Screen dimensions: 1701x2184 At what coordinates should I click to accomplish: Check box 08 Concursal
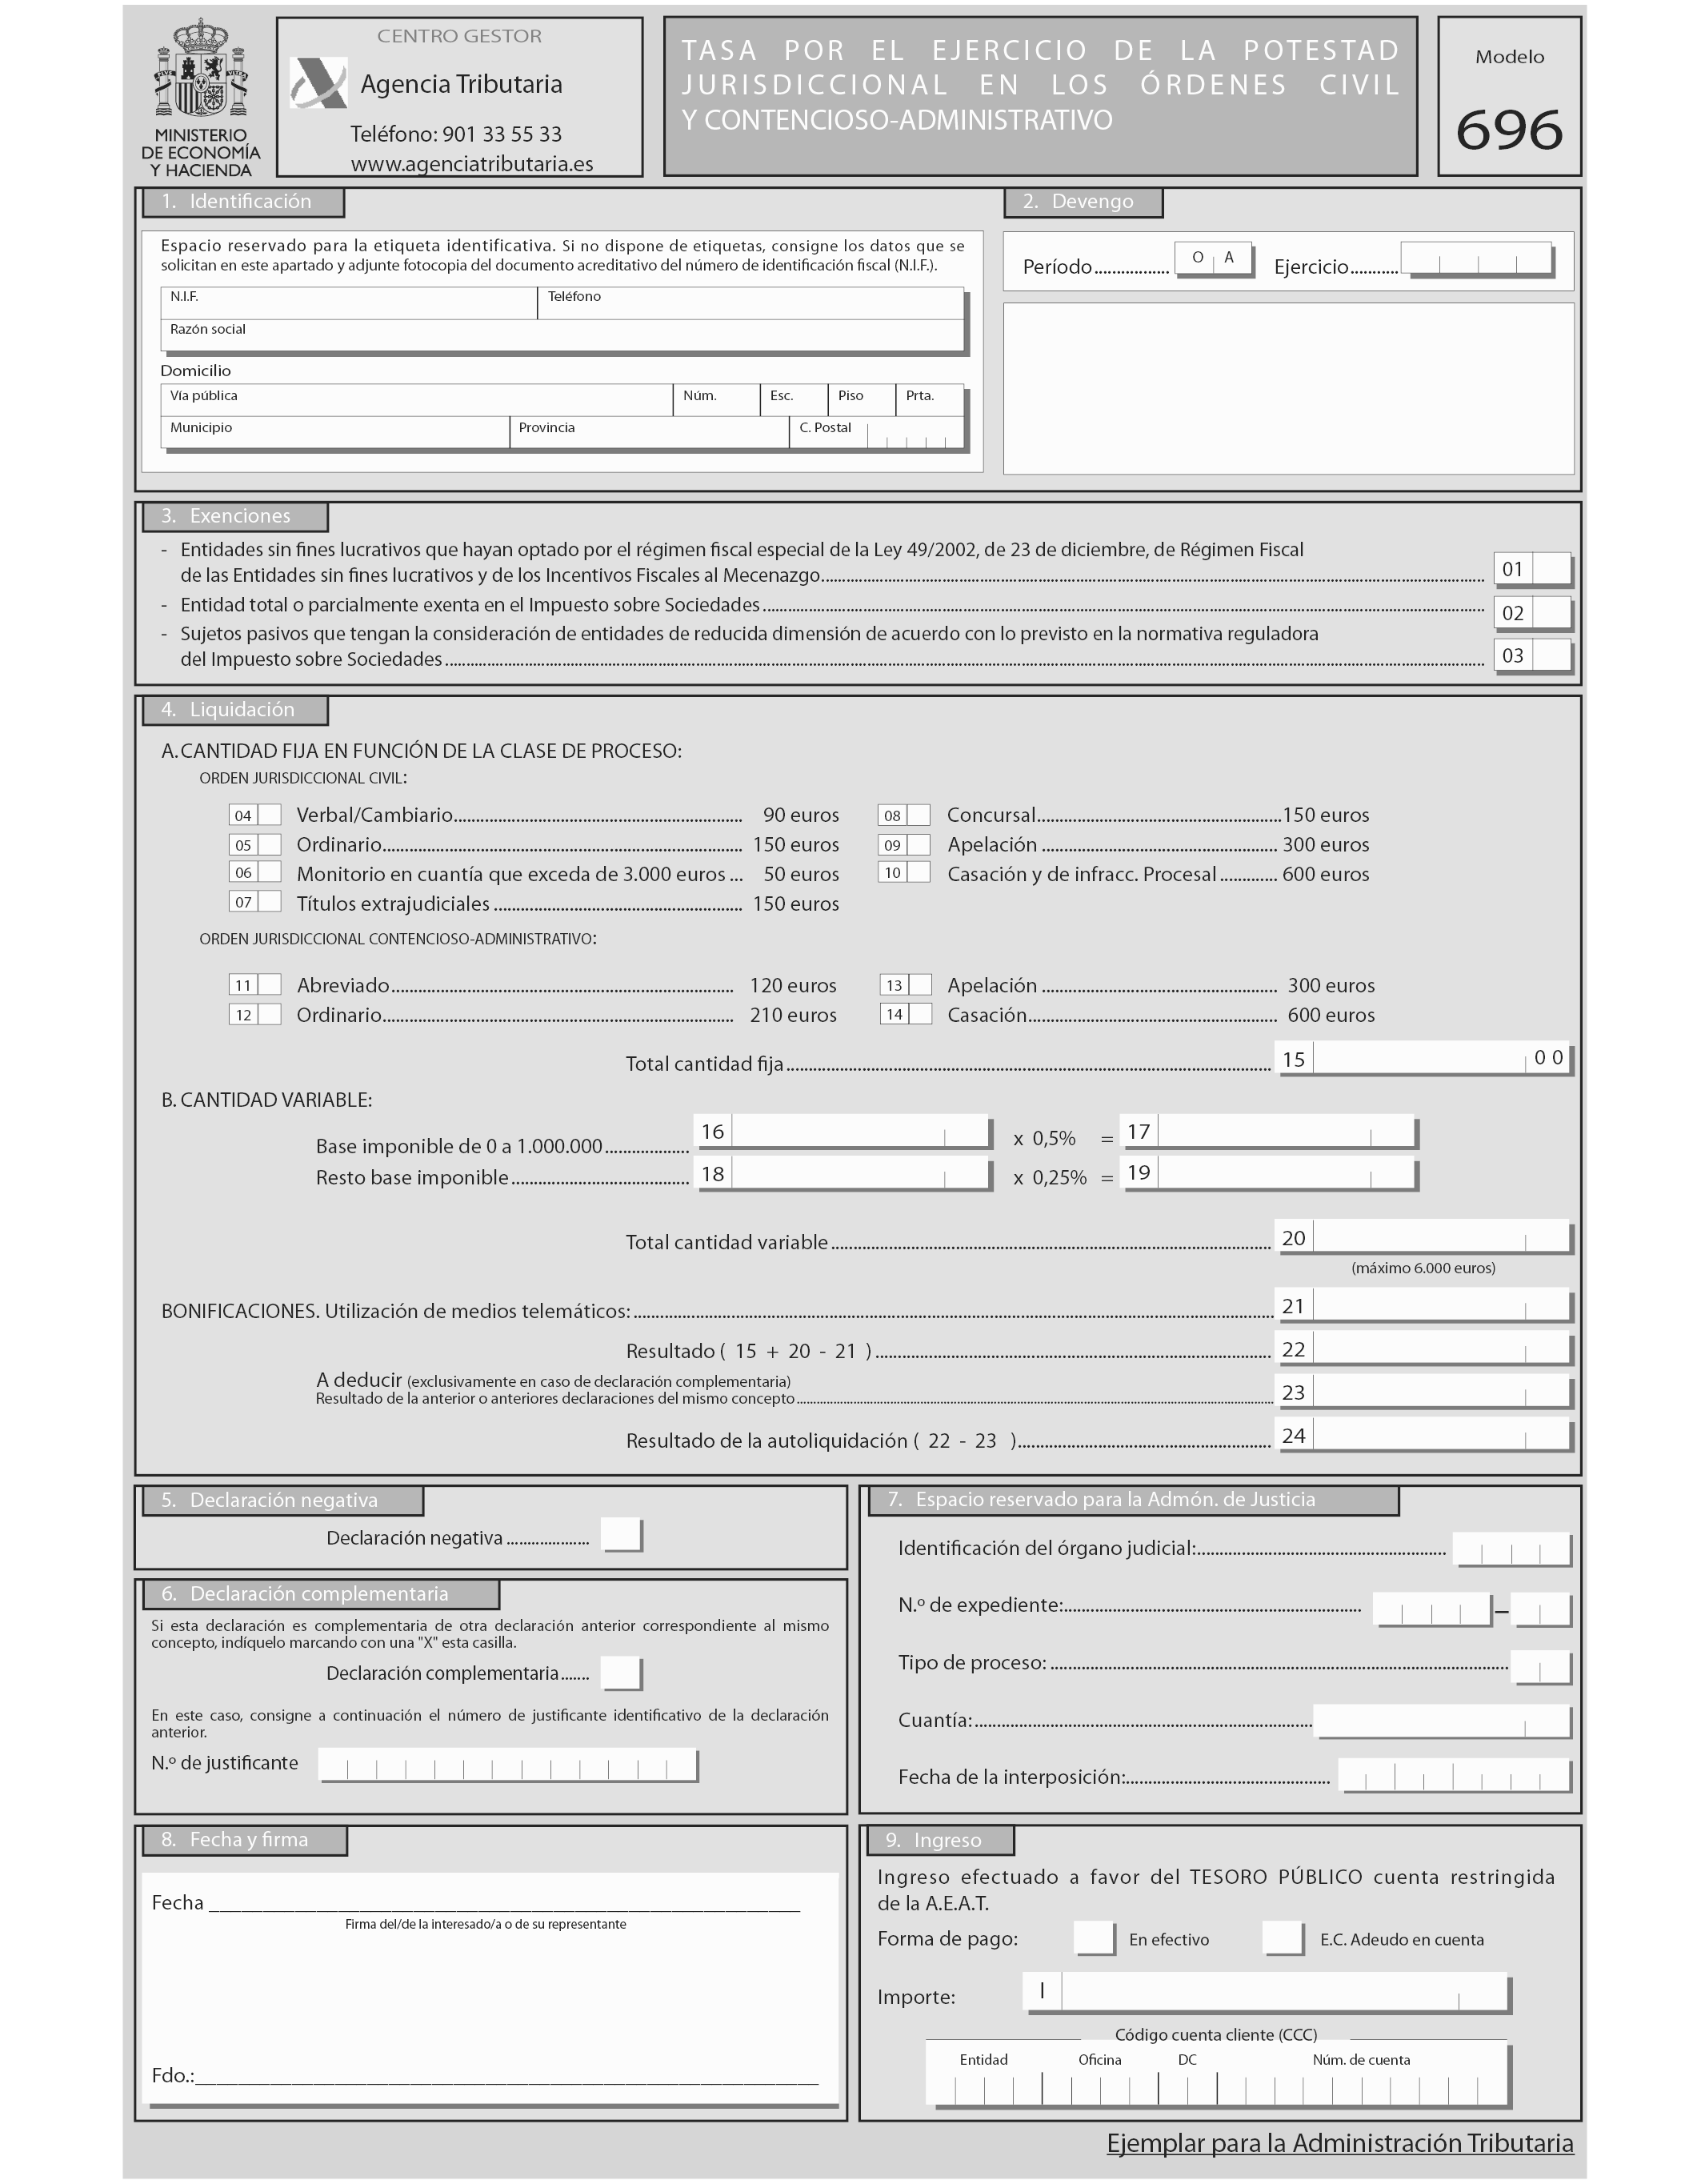point(919,815)
